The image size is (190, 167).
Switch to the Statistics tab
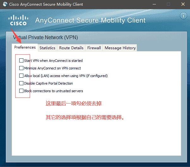click(47, 48)
